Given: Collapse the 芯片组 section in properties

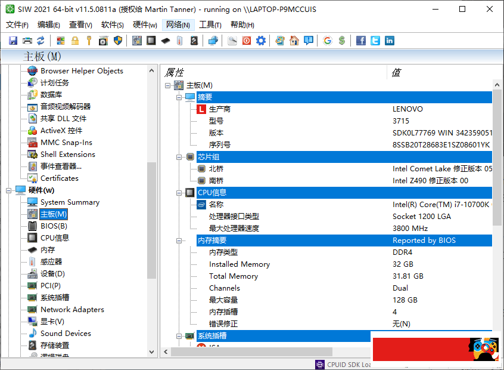Looking at the screenshot, I should (x=179, y=157).
